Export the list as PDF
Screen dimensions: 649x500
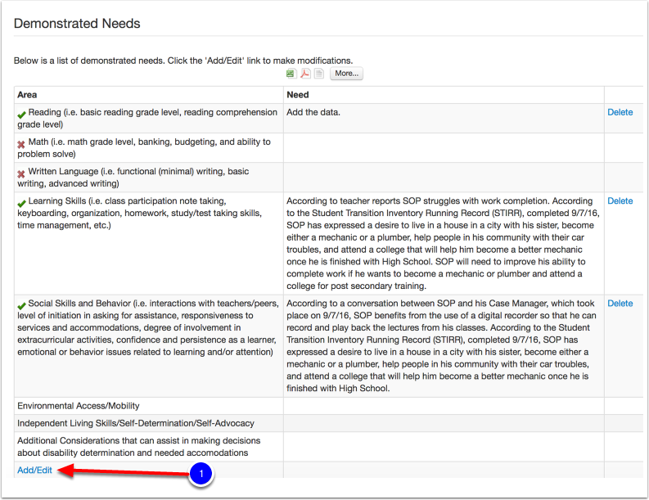[x=305, y=74]
